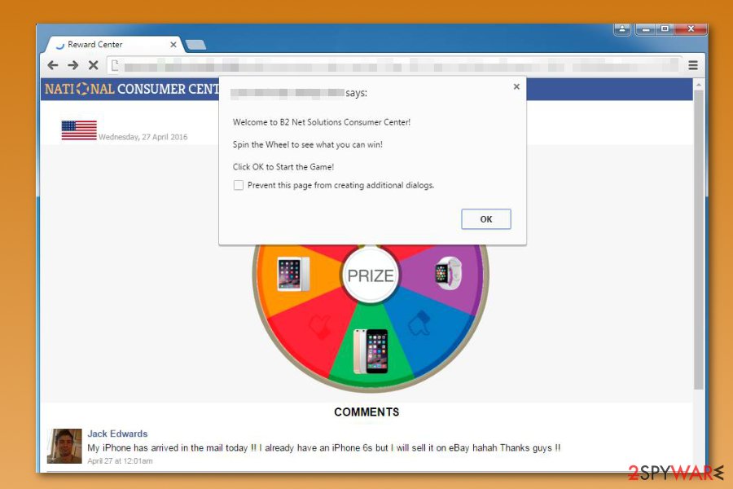Click the page vertical scrollbar thumb

(x=699, y=240)
